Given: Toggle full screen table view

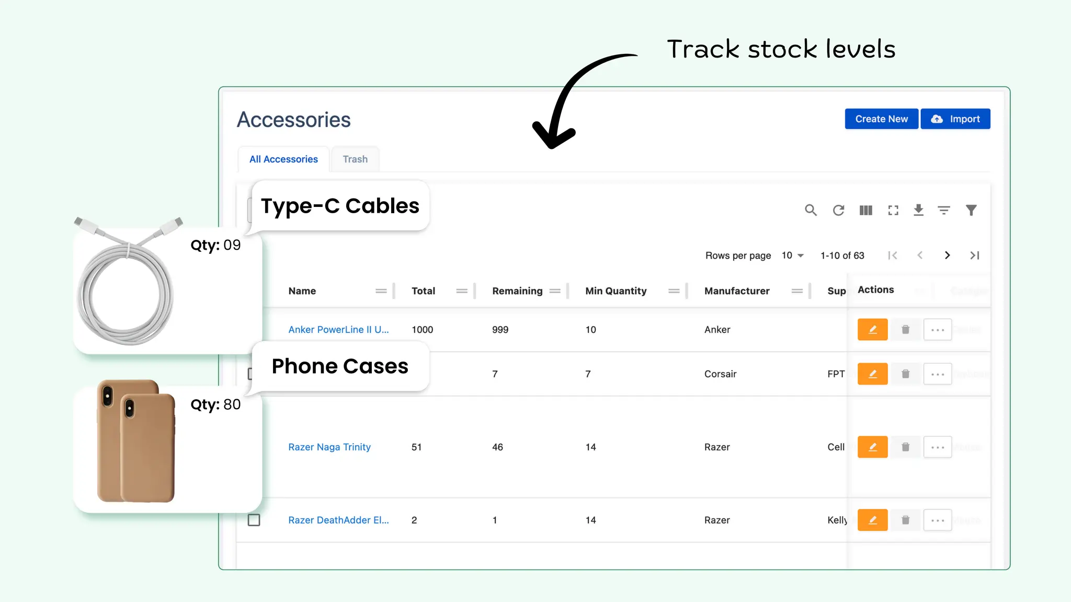Looking at the screenshot, I should coord(893,210).
